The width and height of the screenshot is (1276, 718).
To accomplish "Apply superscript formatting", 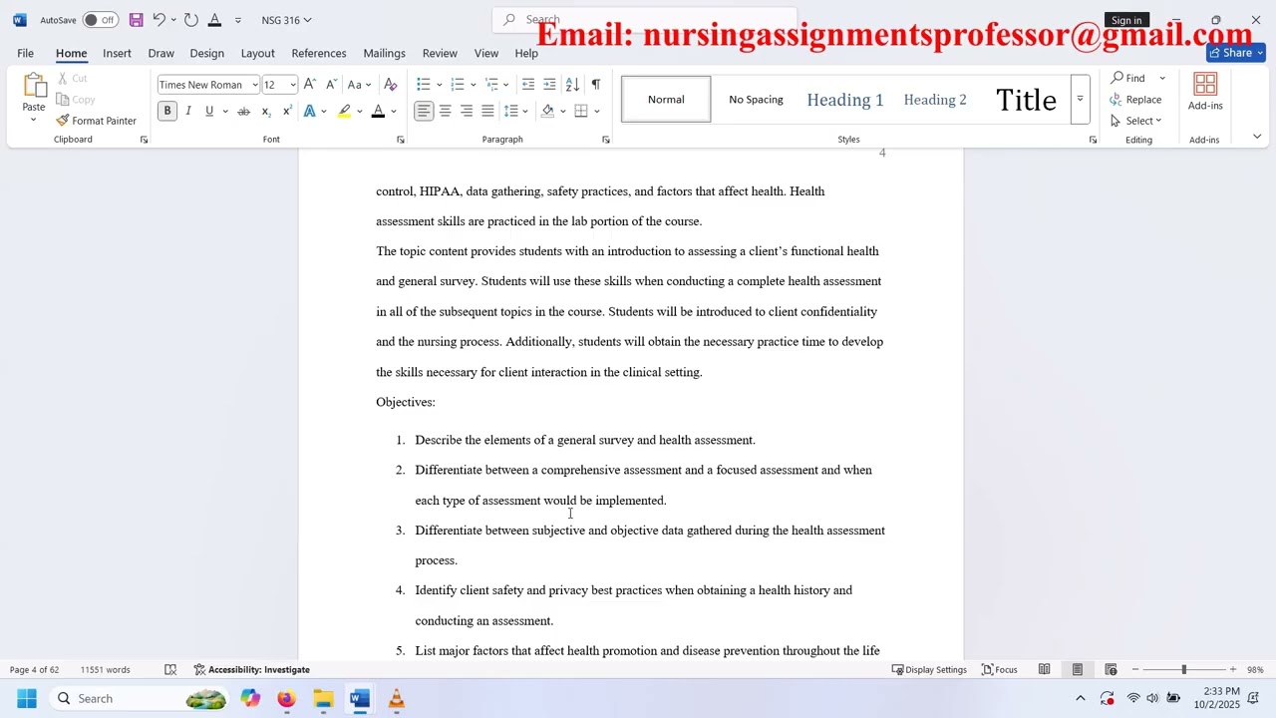I will pyautogui.click(x=287, y=111).
